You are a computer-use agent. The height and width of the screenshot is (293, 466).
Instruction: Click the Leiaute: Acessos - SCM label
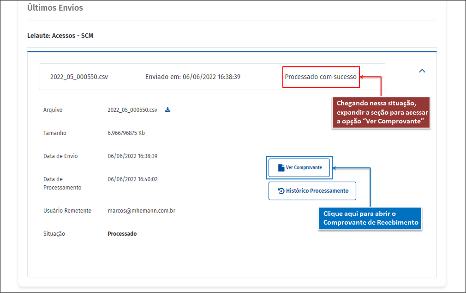pyautogui.click(x=60, y=36)
